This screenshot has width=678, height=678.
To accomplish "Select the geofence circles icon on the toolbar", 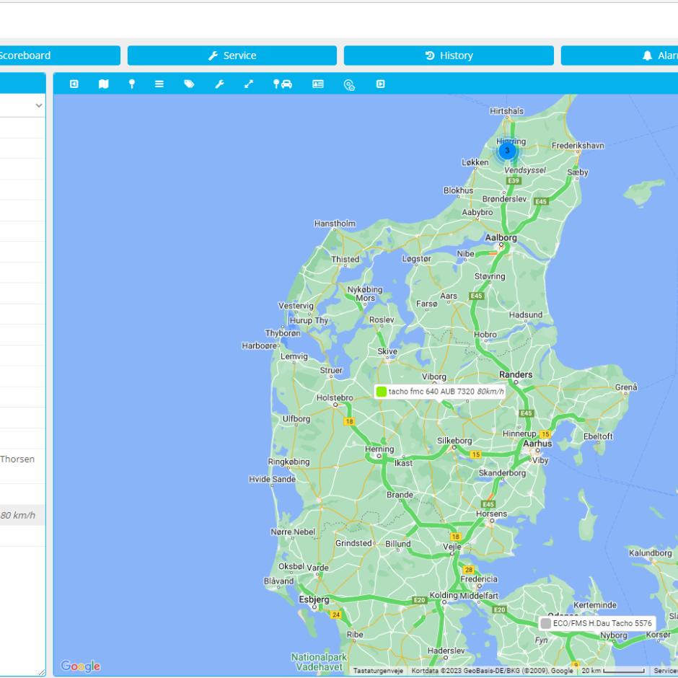I will 349,84.
